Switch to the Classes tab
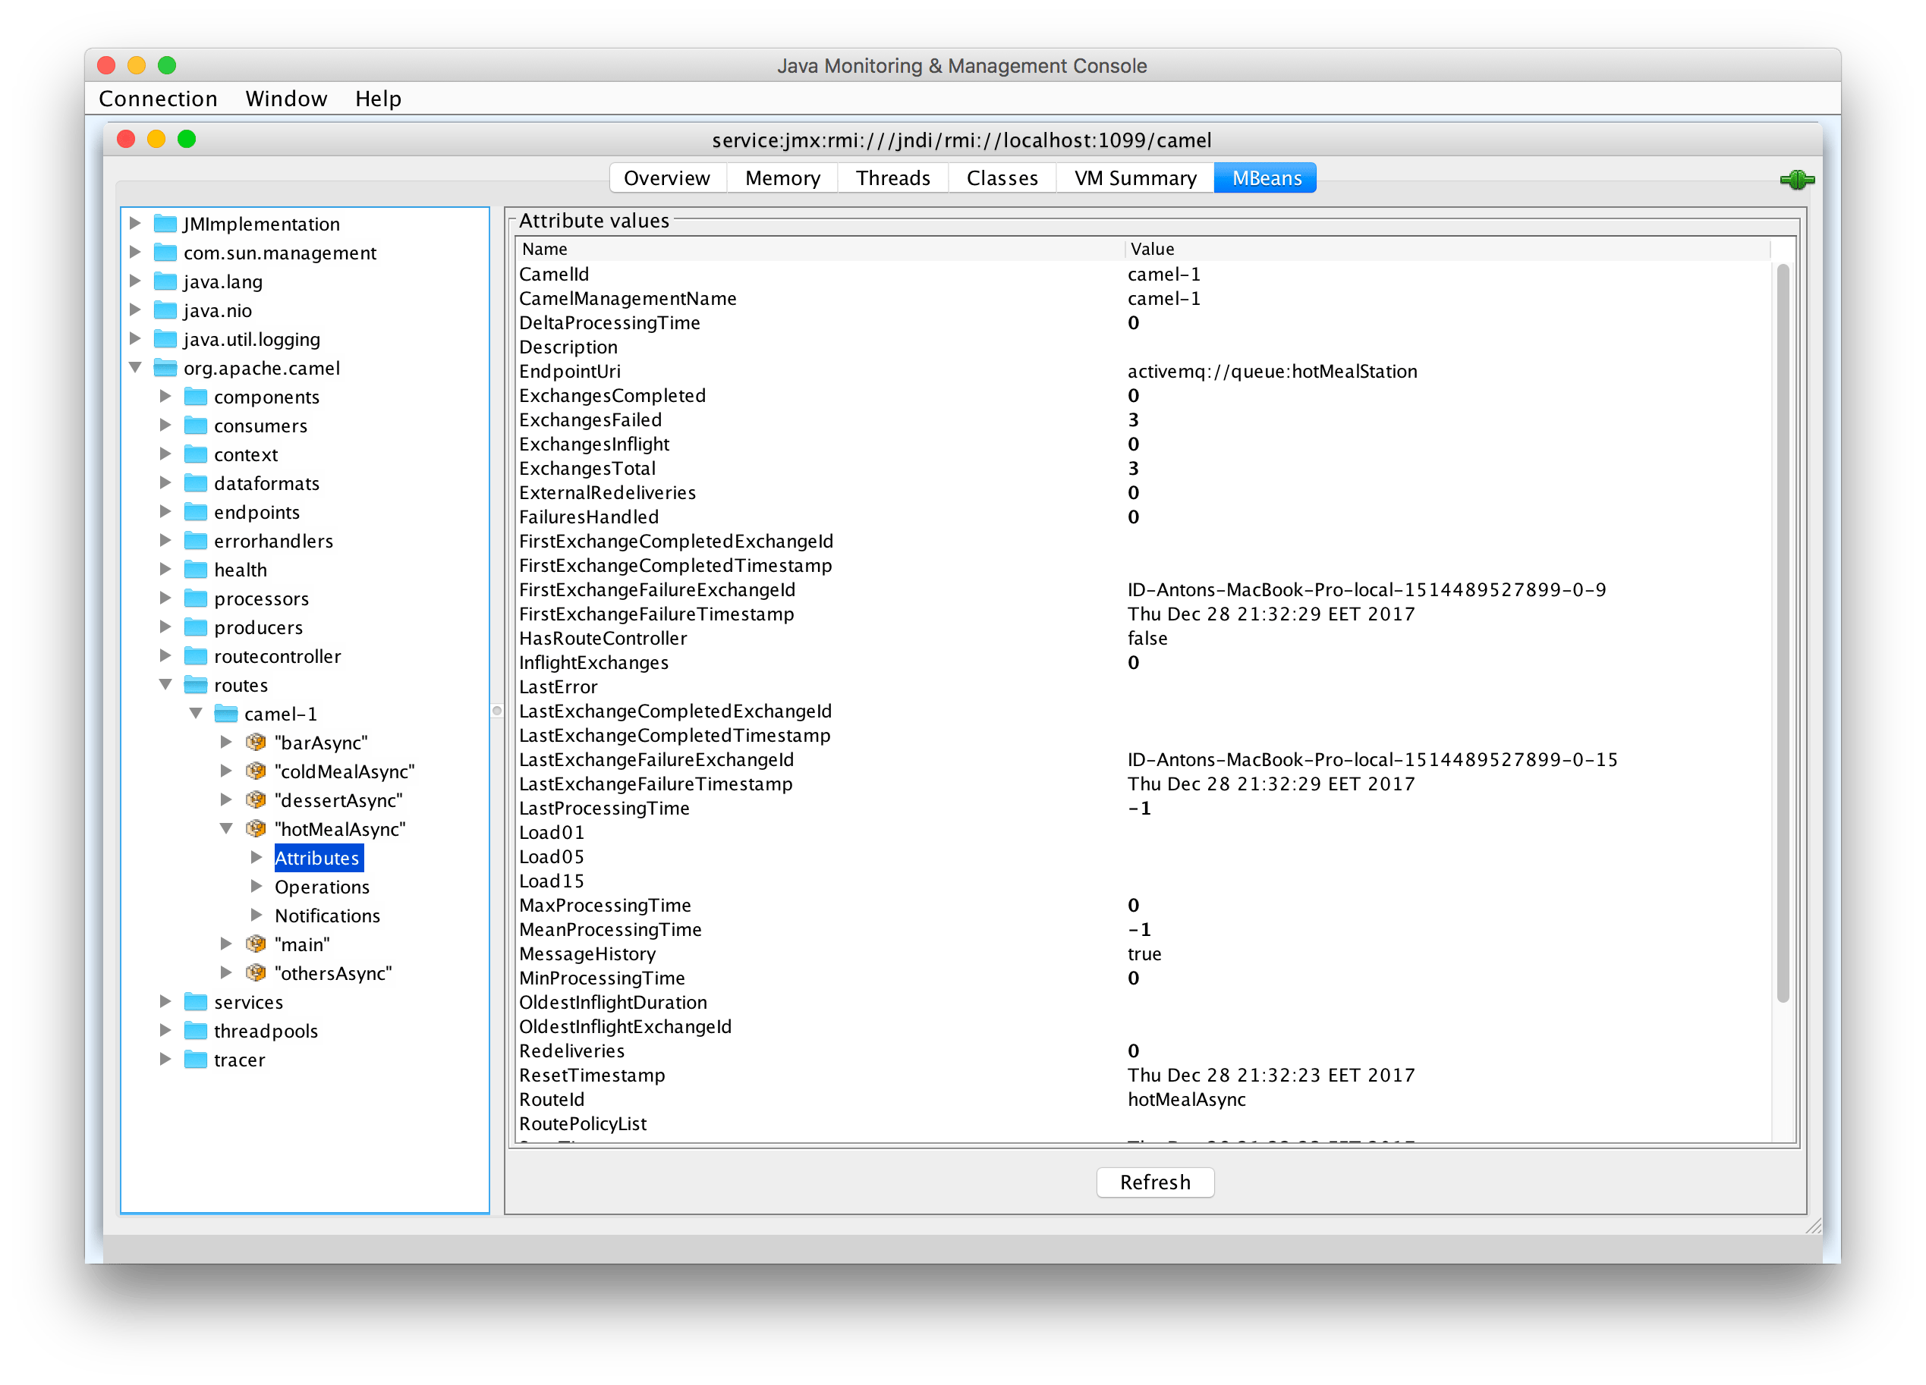 coord(1002,178)
